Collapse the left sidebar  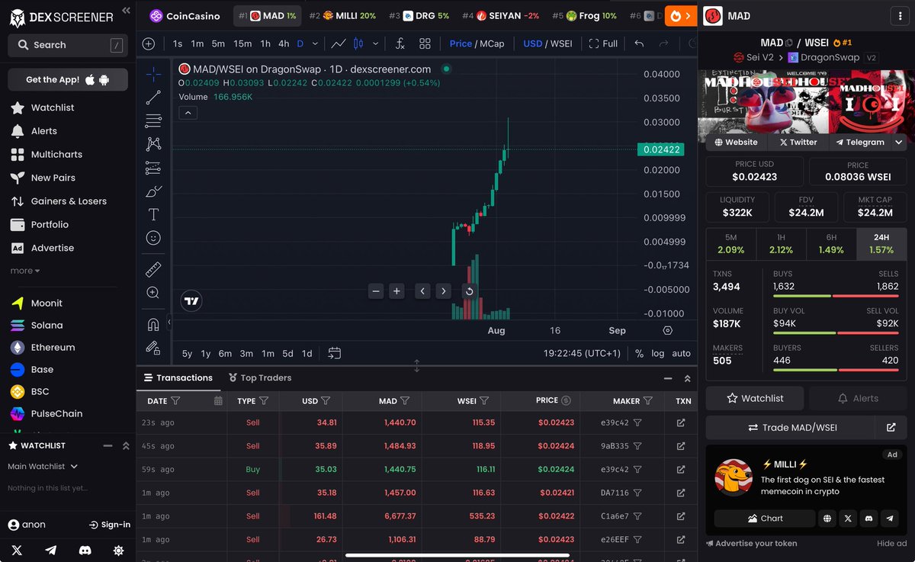coord(126,11)
